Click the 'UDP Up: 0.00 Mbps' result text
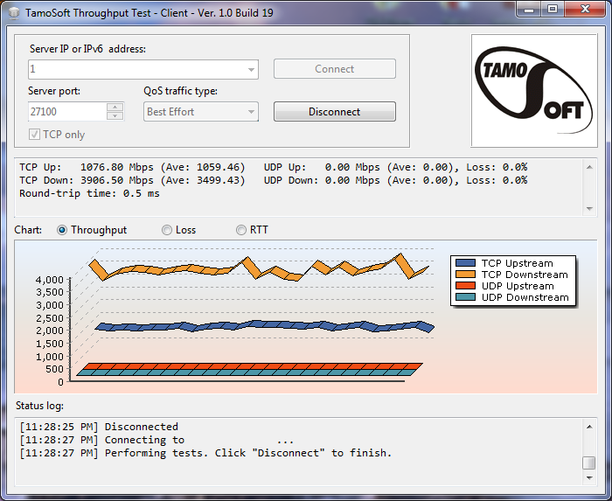The image size is (612, 501). tap(322, 167)
